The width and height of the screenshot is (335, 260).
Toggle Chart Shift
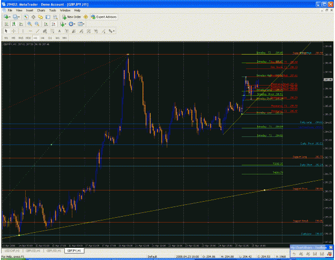(x=53, y=24)
